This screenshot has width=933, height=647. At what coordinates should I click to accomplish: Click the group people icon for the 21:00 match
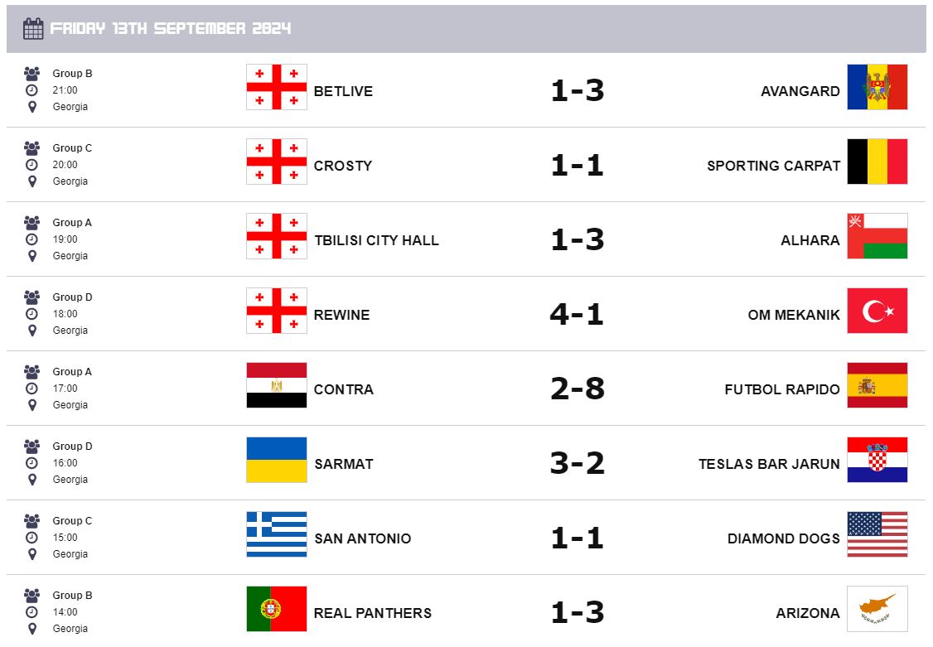tap(32, 73)
